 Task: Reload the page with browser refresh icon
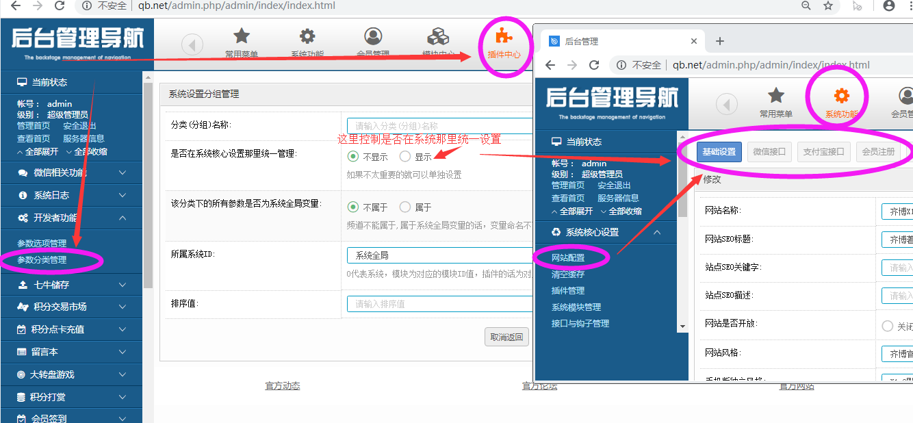[60, 6]
